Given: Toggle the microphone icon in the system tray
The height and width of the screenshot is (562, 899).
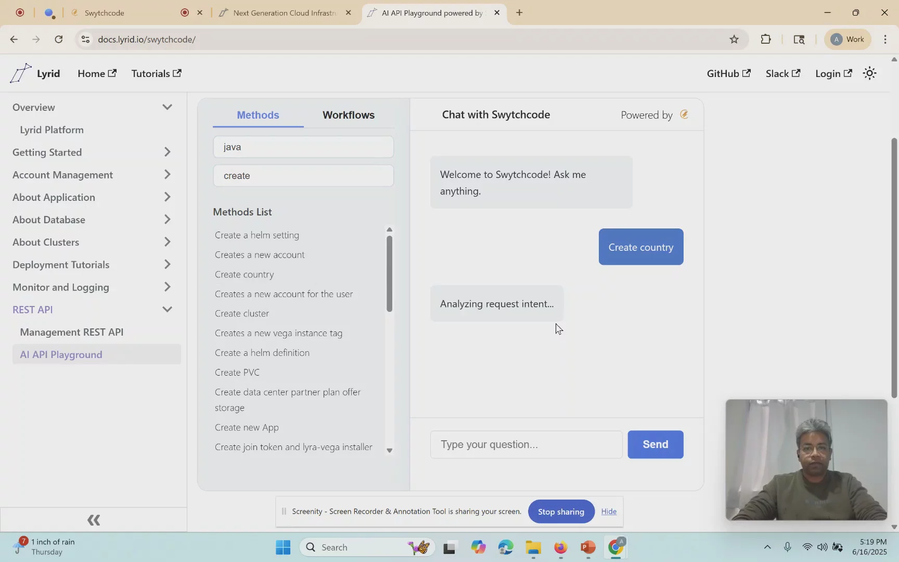Looking at the screenshot, I should [788, 547].
